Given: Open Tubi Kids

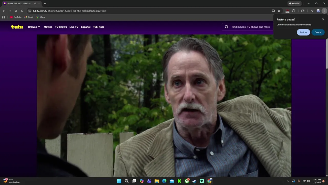Looking at the screenshot, I should point(98,27).
